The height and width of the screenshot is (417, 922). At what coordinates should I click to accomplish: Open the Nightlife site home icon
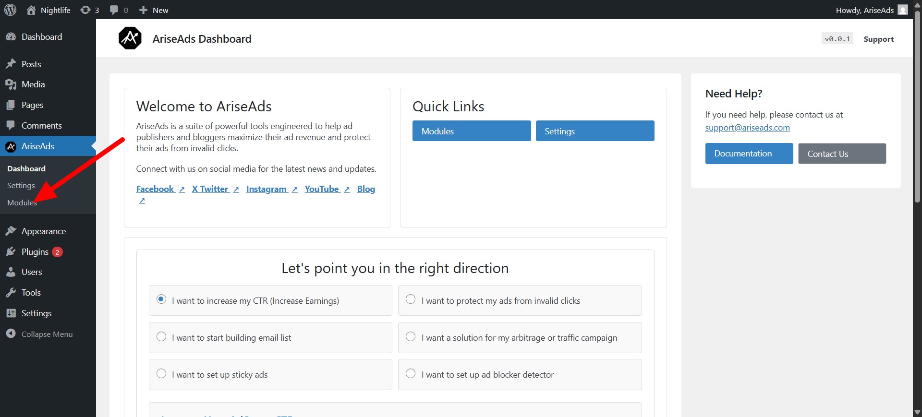click(x=31, y=10)
